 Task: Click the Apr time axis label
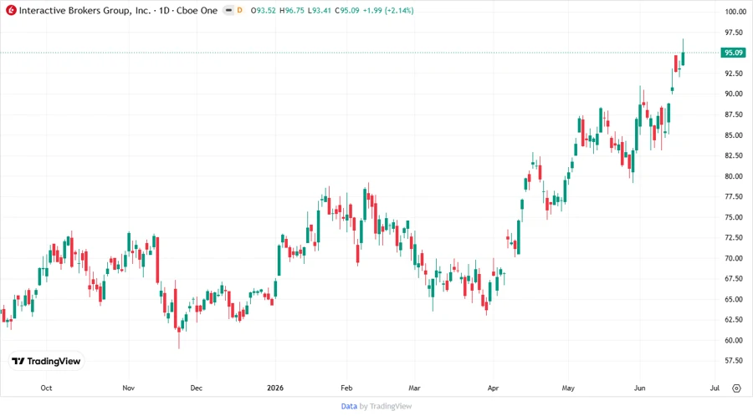coord(493,388)
